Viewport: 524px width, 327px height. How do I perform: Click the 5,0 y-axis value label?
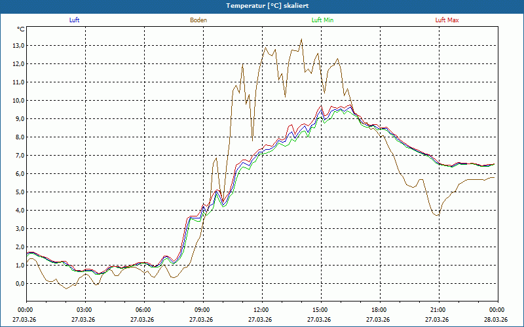pyautogui.click(x=19, y=192)
